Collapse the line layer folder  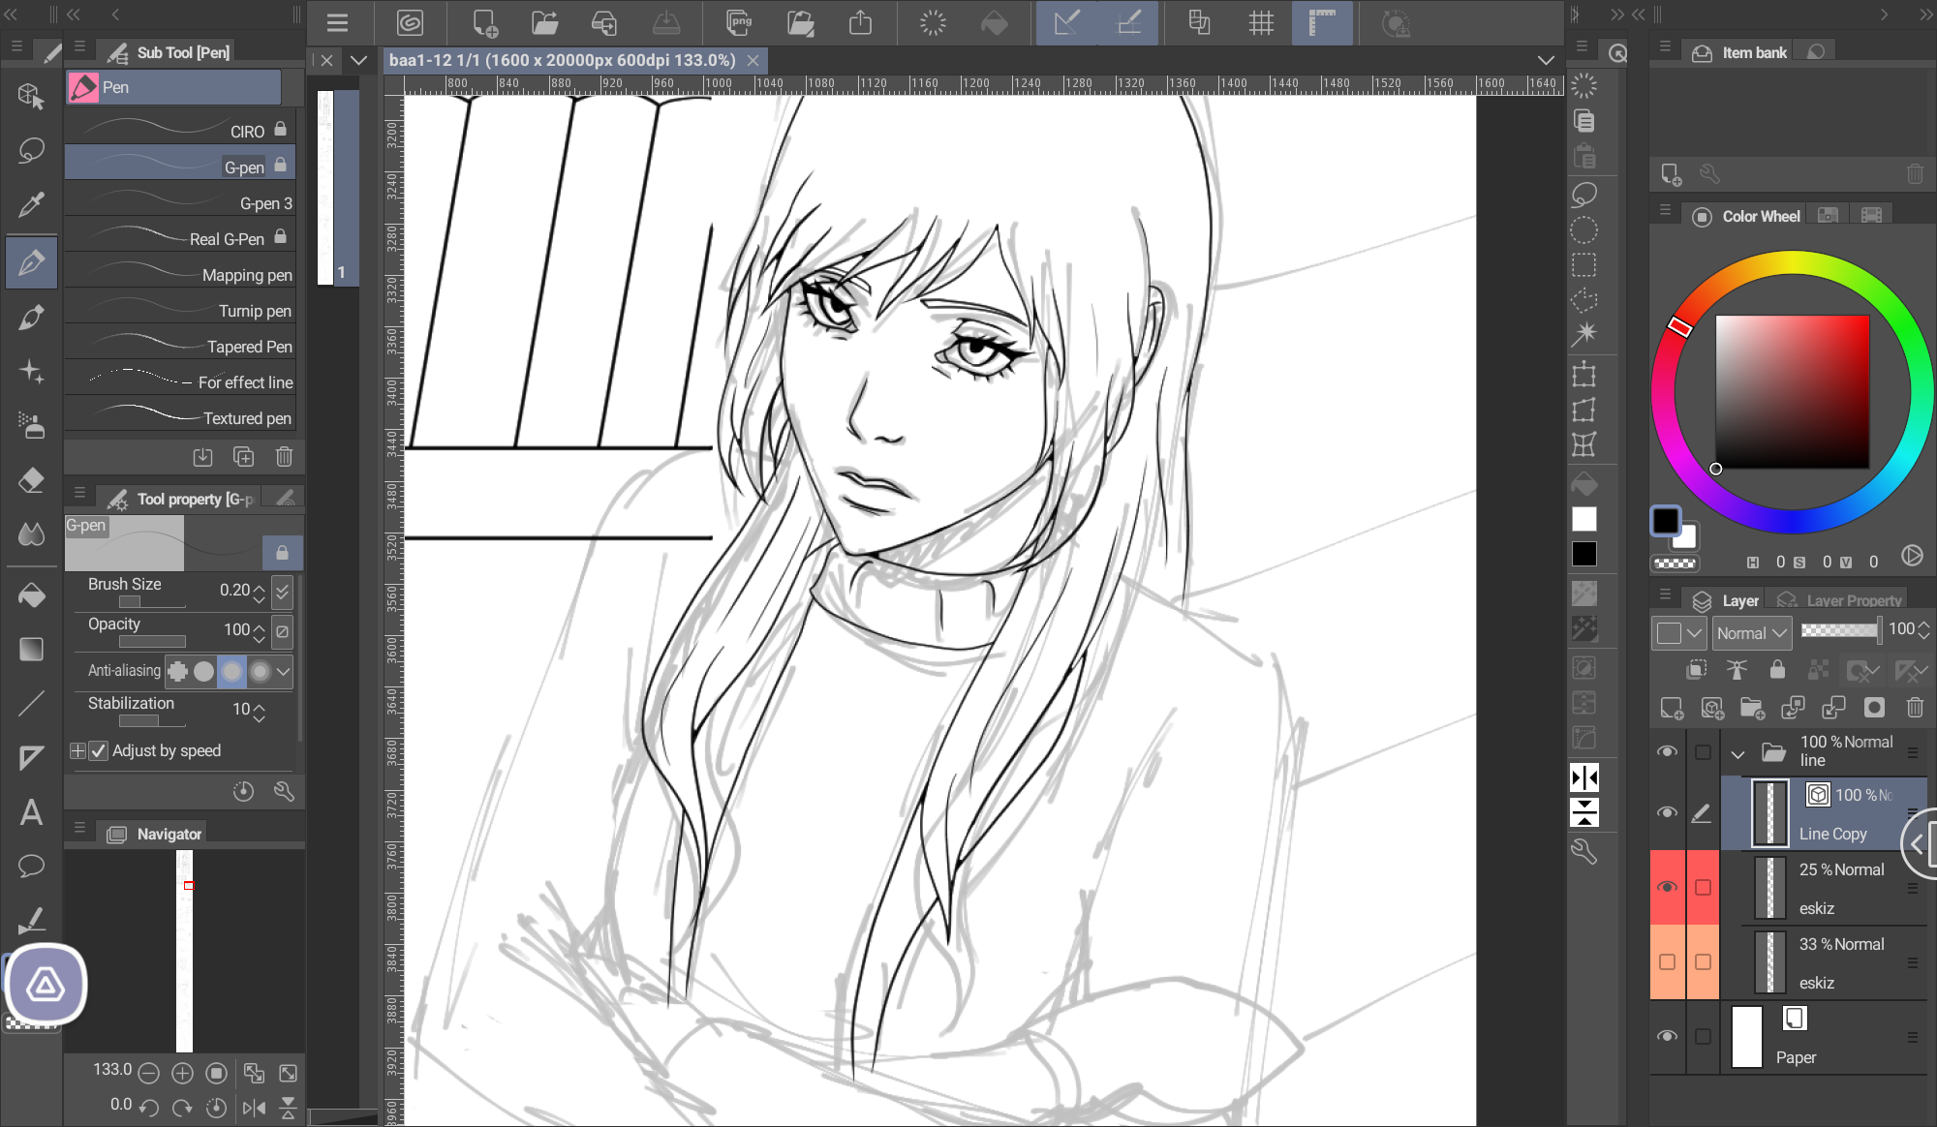1738,752
